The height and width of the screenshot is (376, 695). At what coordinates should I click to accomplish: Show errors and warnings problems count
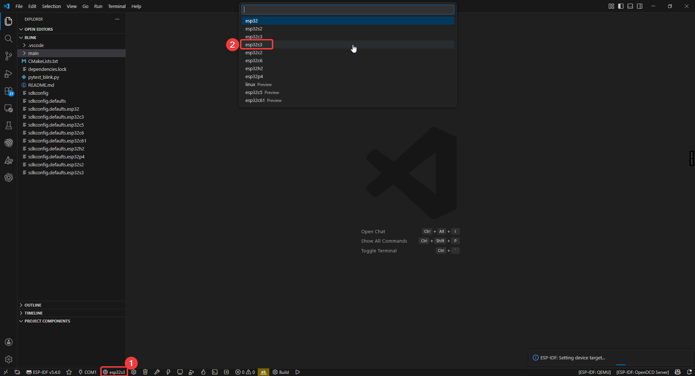245,372
